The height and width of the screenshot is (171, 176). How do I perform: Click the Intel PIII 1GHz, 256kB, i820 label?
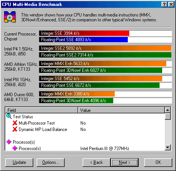(18, 82)
